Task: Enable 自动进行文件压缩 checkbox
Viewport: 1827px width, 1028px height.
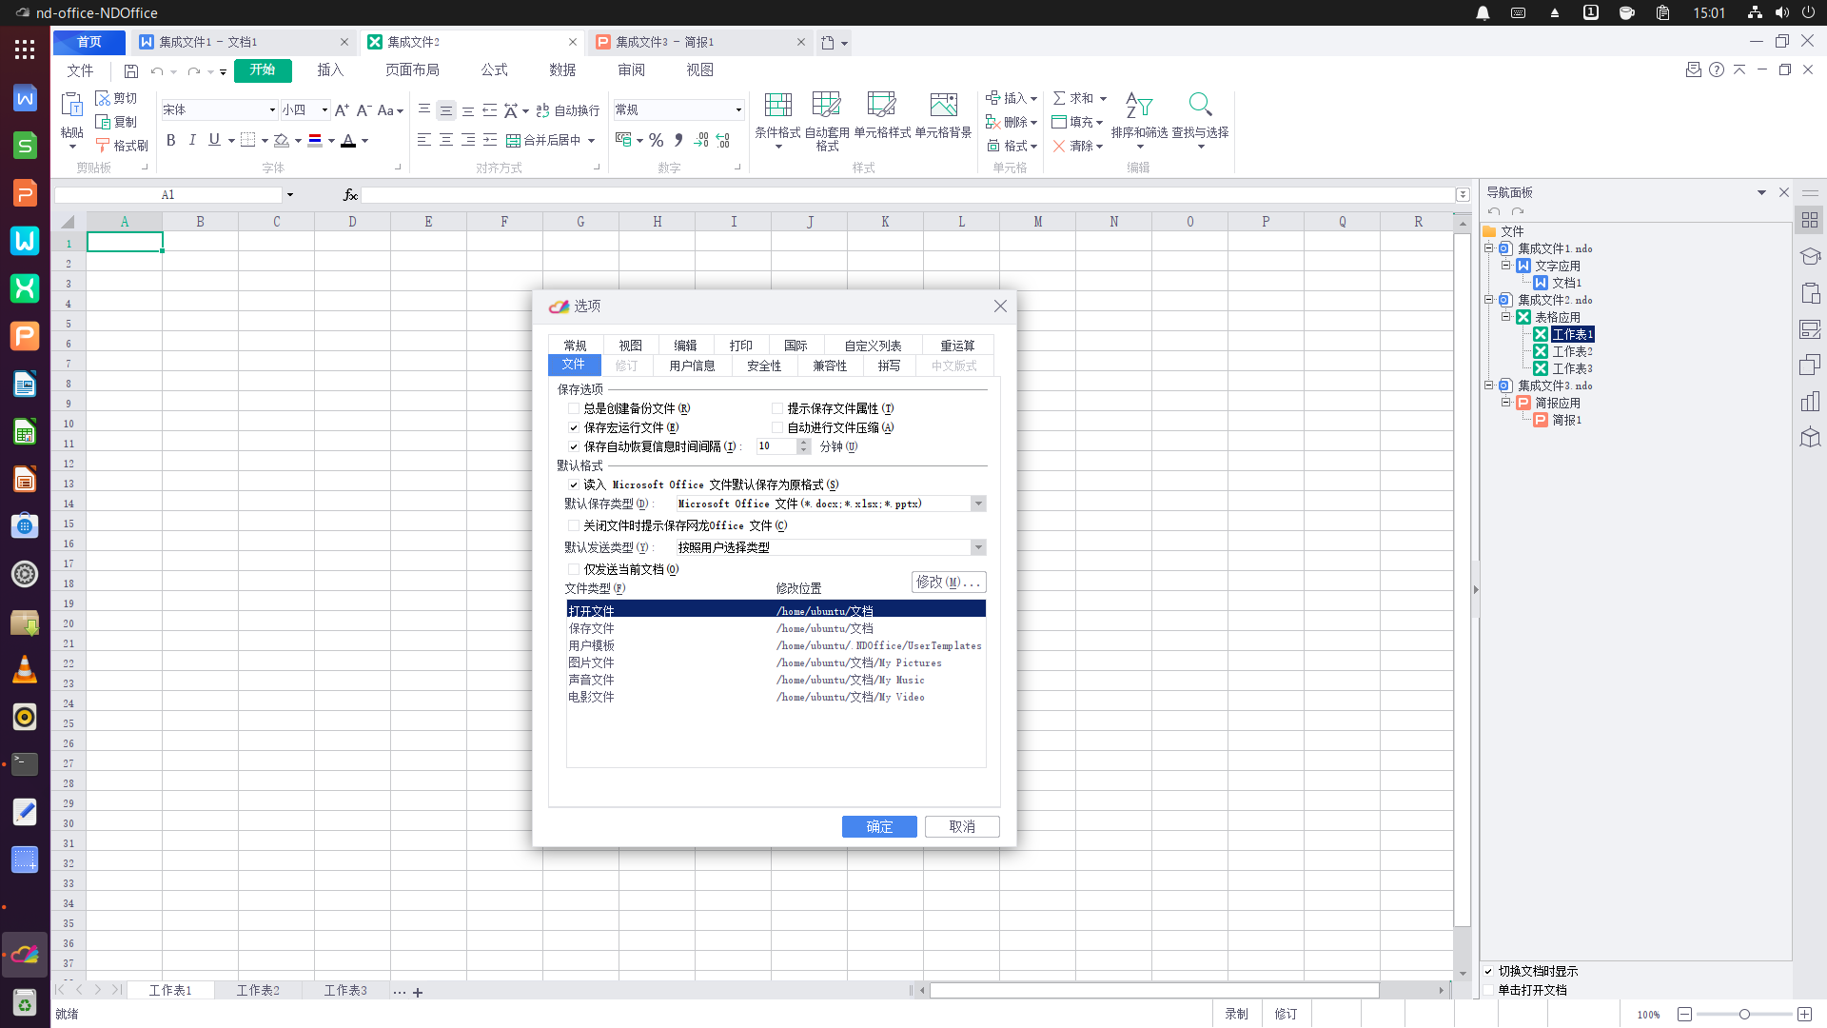Action: (777, 427)
